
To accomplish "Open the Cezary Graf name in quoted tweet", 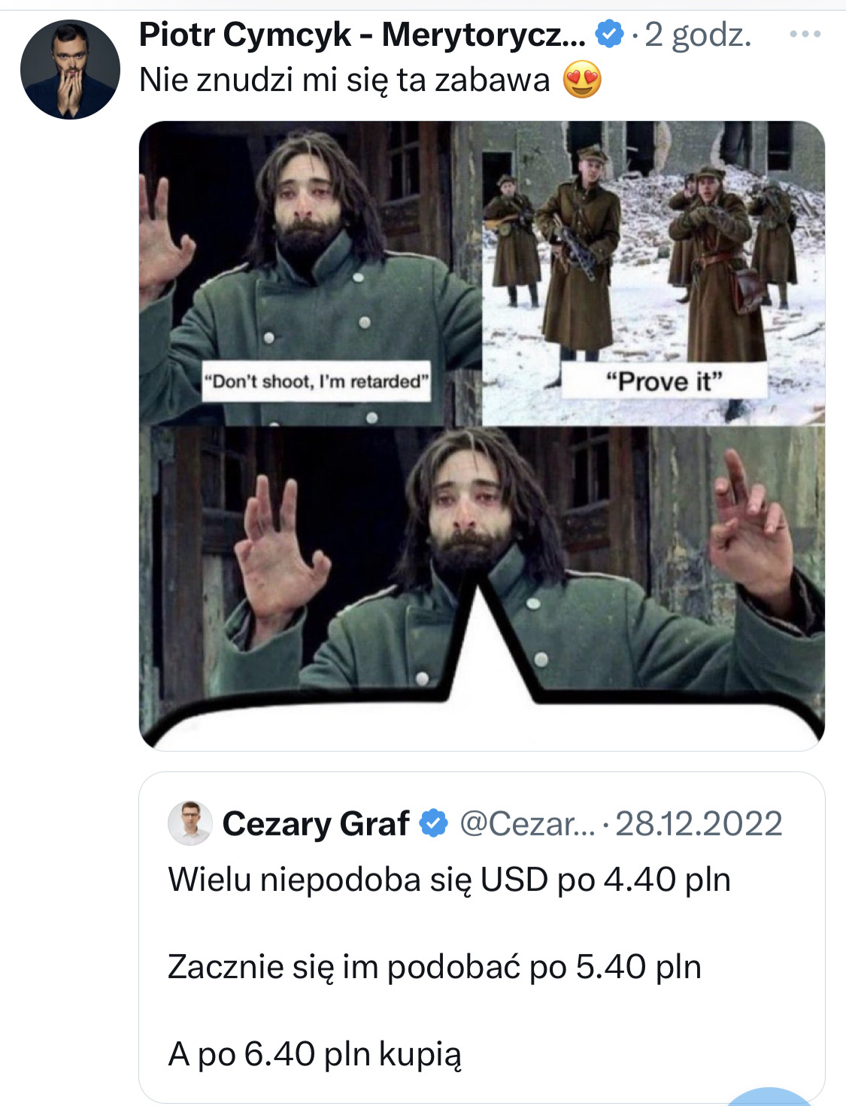I will (316, 824).
